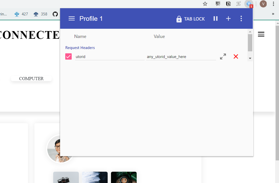Viewport: 279px width, 183px height.
Task: Click the Name column header
Action: pyautogui.click(x=80, y=36)
